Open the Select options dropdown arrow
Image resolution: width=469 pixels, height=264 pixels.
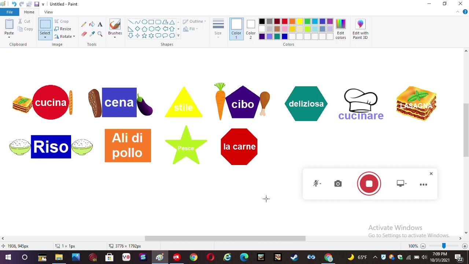tap(45, 37)
